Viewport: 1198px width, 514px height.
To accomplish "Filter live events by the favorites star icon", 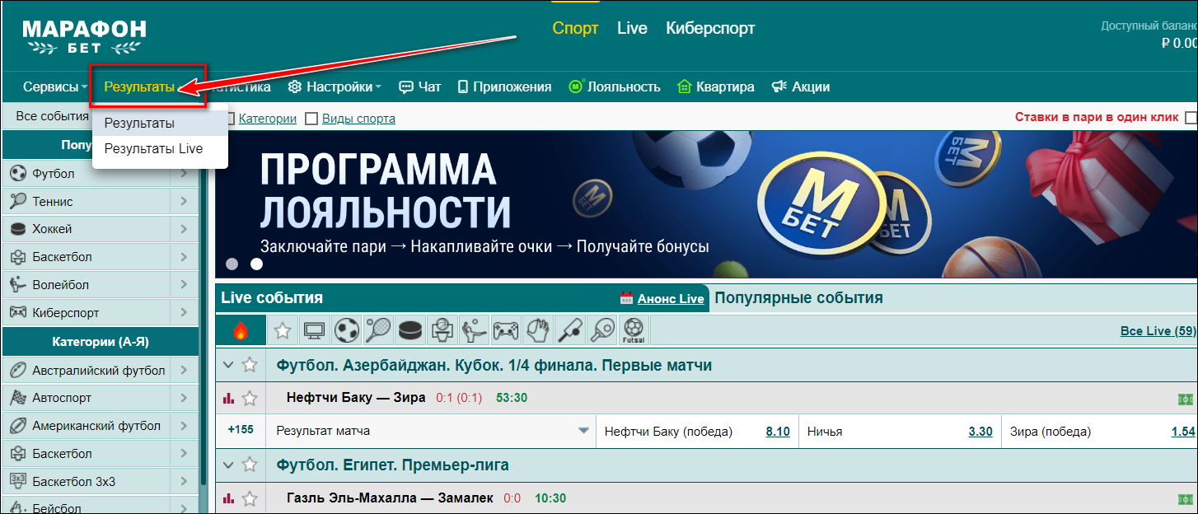I will pos(283,330).
